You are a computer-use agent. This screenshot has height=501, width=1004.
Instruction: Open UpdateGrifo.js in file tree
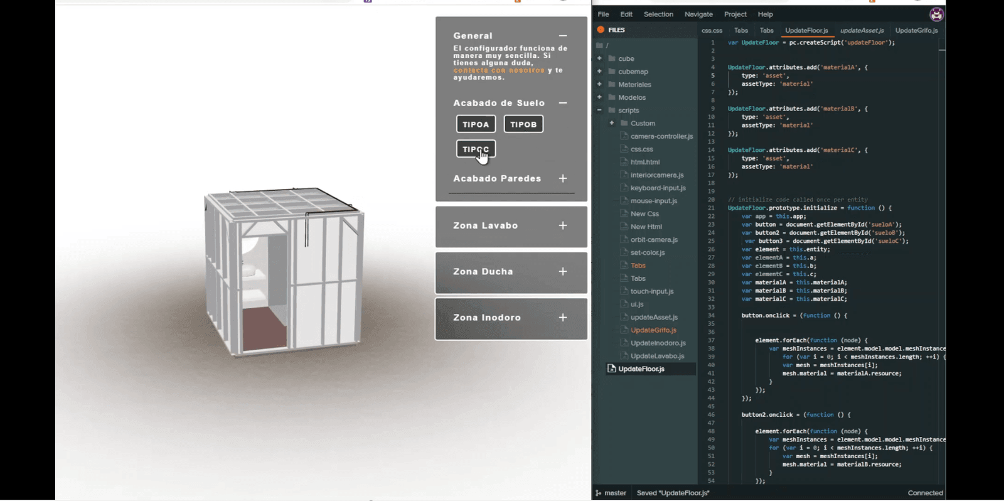tap(653, 330)
